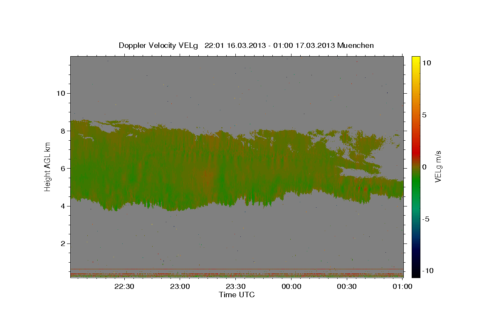Click the height tick label 4

tap(63, 206)
